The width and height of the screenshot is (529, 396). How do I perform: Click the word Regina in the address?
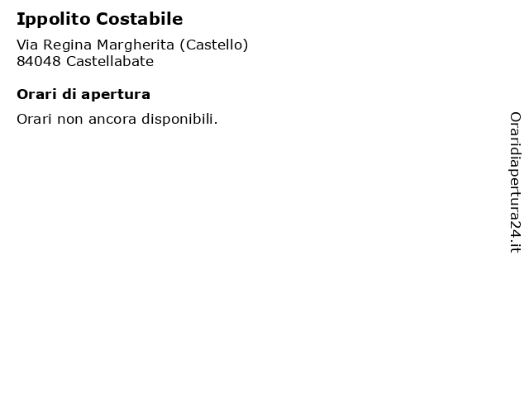coord(68,45)
